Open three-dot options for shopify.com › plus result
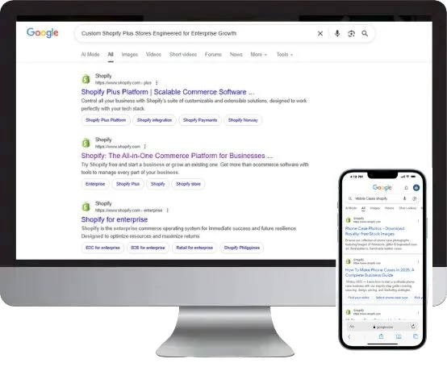447x367 pixels. click(157, 83)
